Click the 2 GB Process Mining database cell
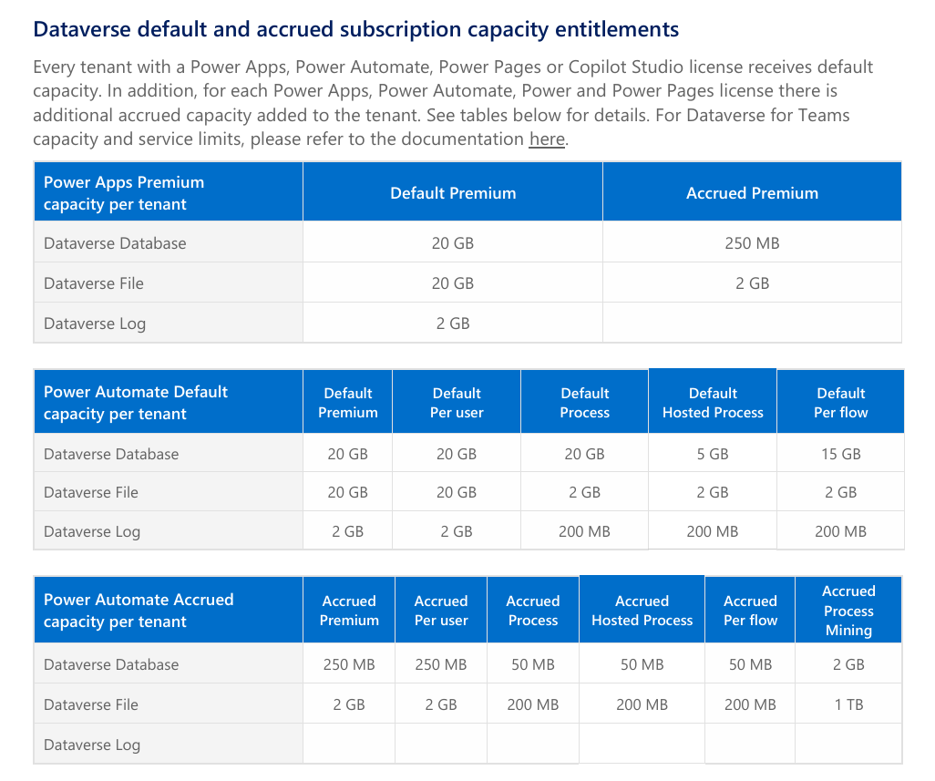The height and width of the screenshot is (781, 935). click(x=848, y=663)
